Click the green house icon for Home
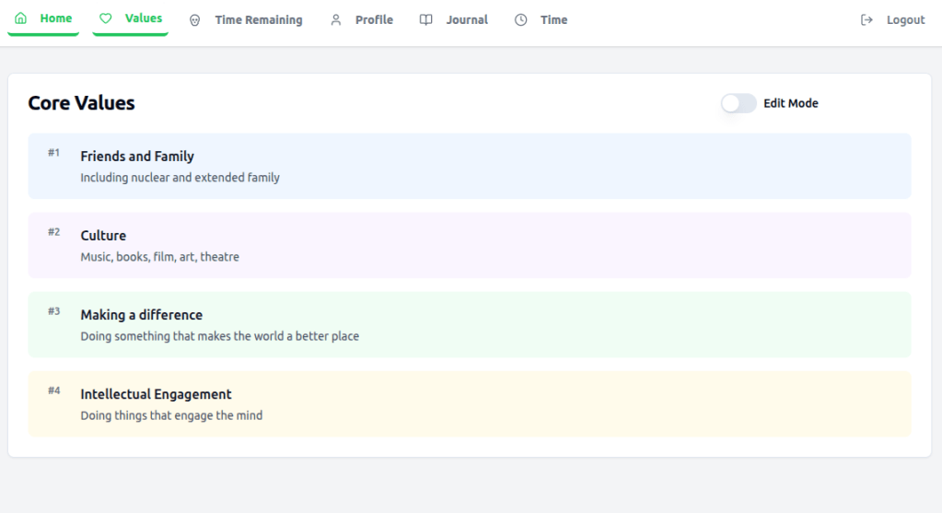 point(21,18)
